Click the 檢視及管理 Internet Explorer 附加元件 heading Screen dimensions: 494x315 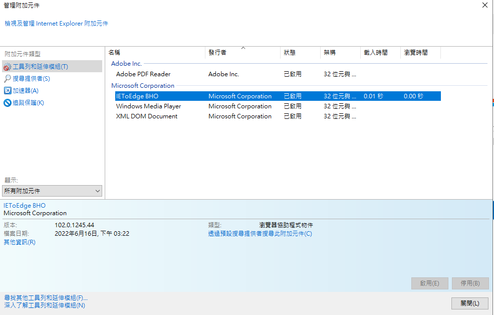tap(56, 24)
